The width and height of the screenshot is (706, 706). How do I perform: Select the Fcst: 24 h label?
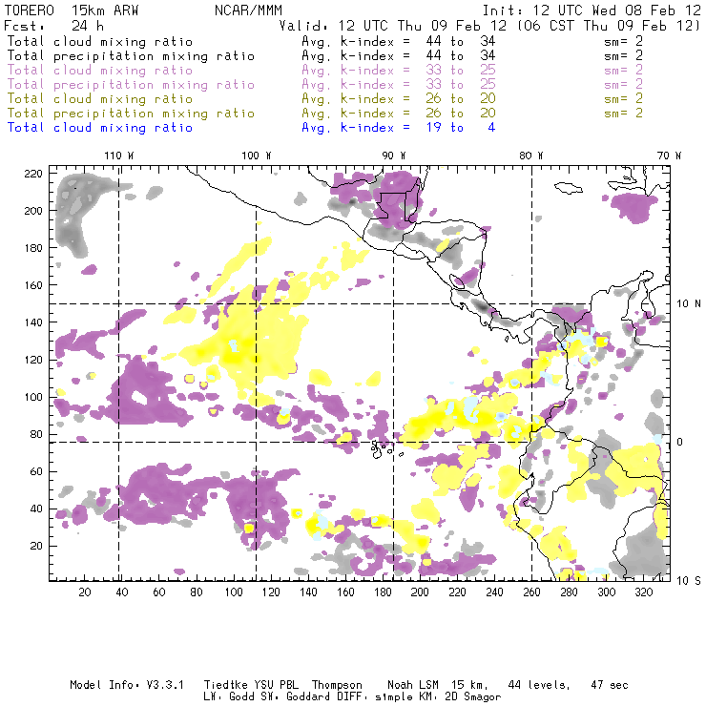click(x=54, y=25)
